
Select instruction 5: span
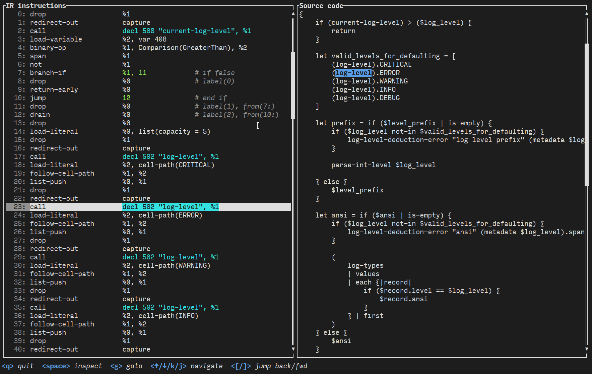(x=148, y=56)
